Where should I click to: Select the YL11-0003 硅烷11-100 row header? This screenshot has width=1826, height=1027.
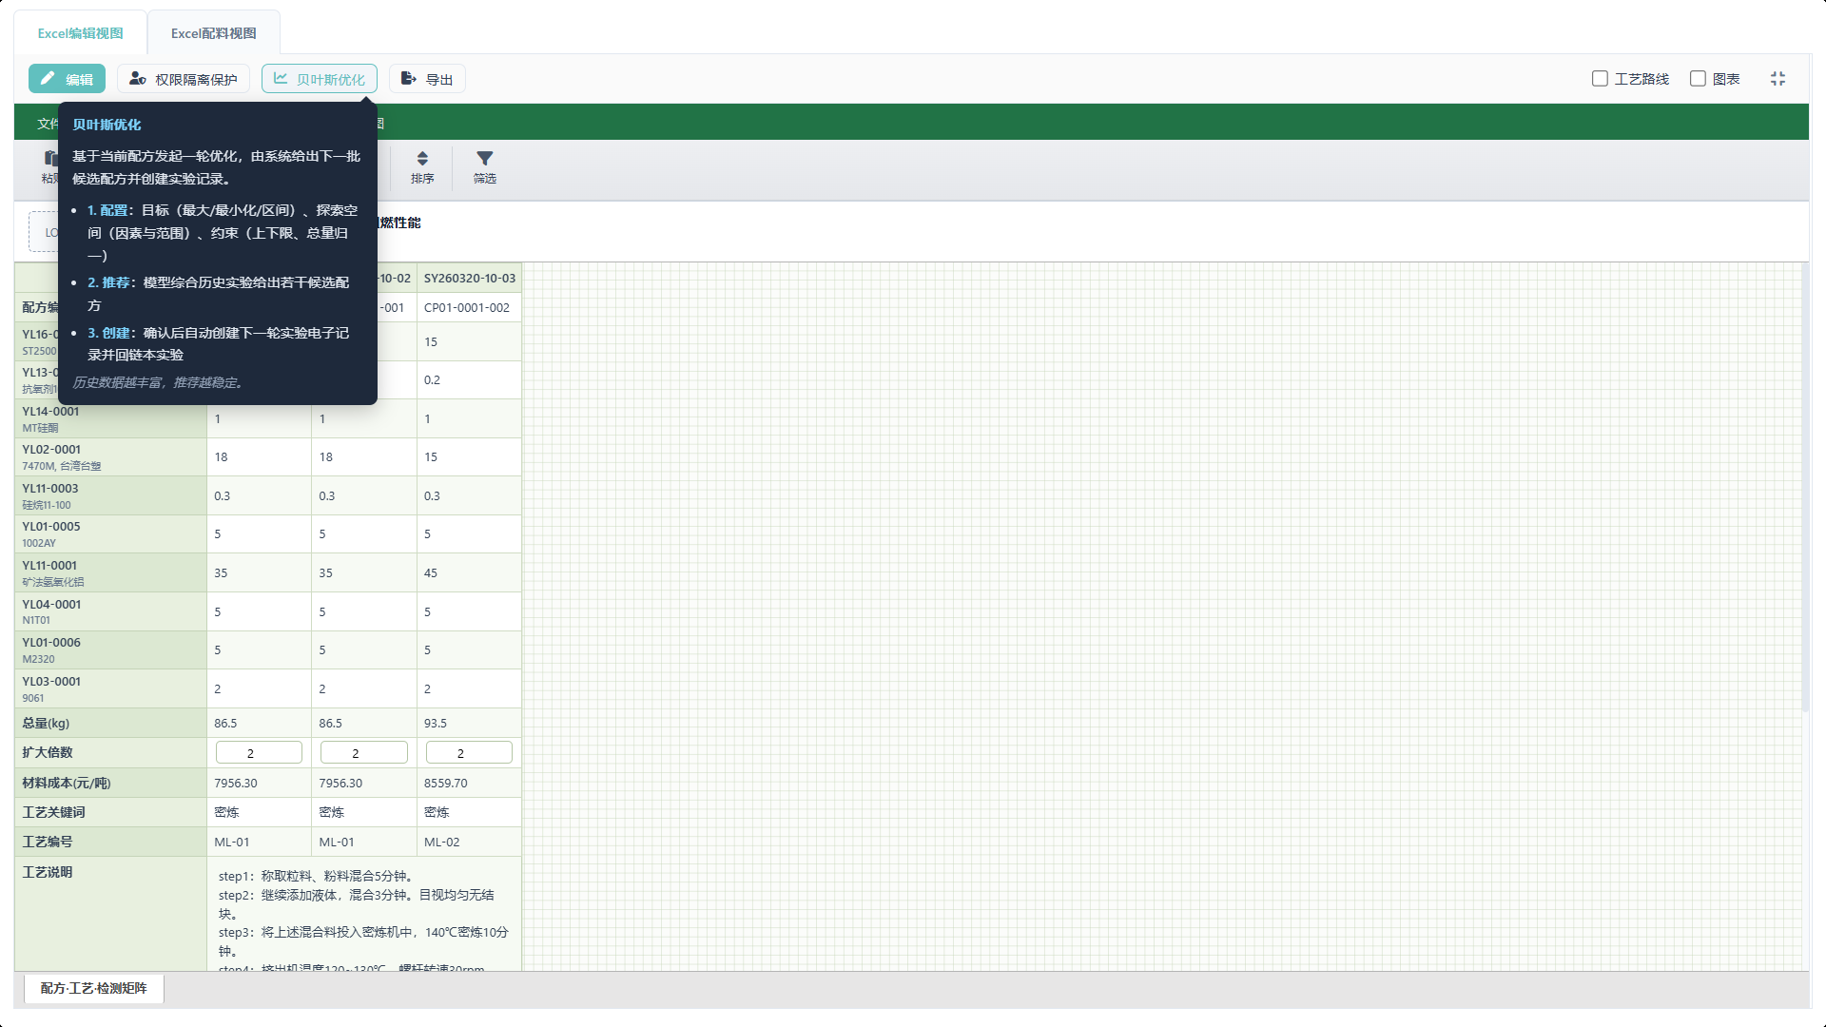[x=111, y=495]
